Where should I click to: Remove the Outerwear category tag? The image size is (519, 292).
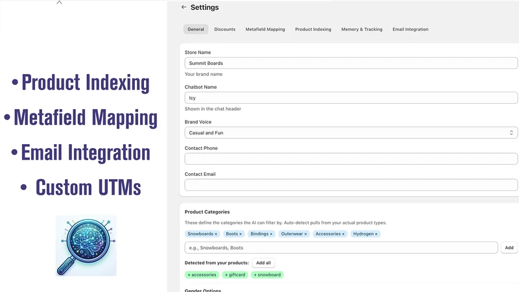point(306,234)
